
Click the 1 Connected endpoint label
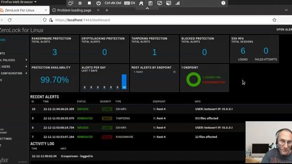212,77
